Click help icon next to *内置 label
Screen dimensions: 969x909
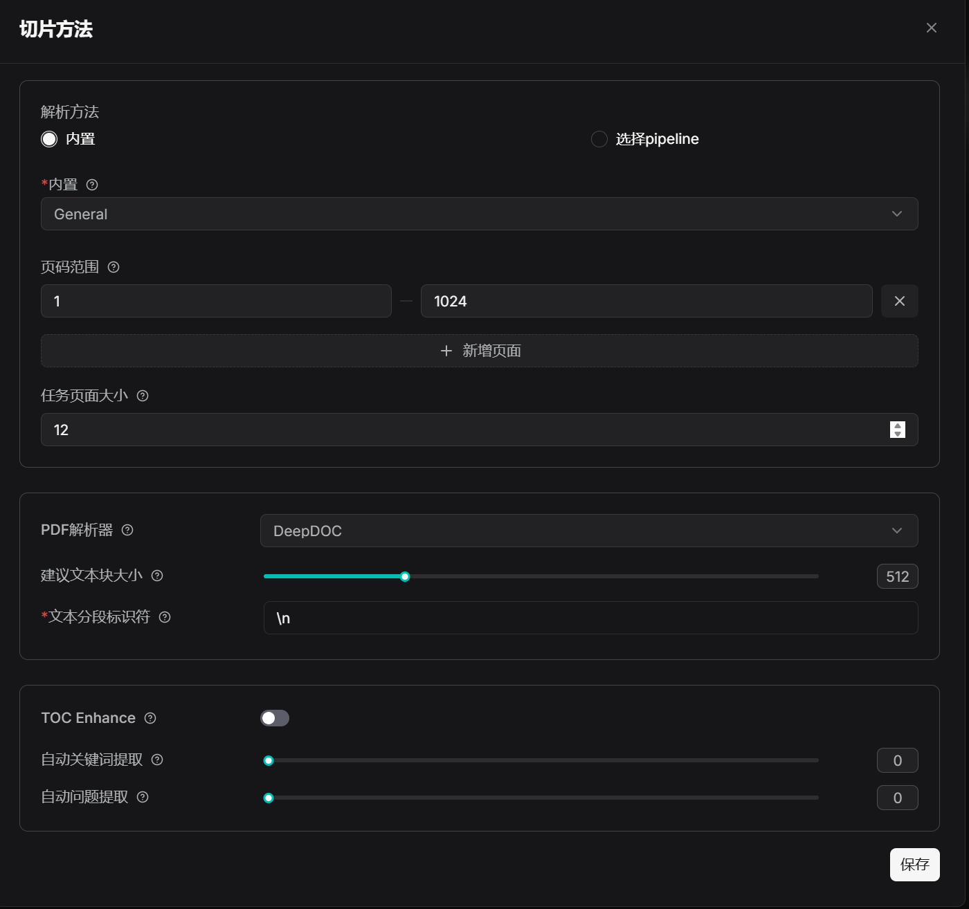click(92, 185)
